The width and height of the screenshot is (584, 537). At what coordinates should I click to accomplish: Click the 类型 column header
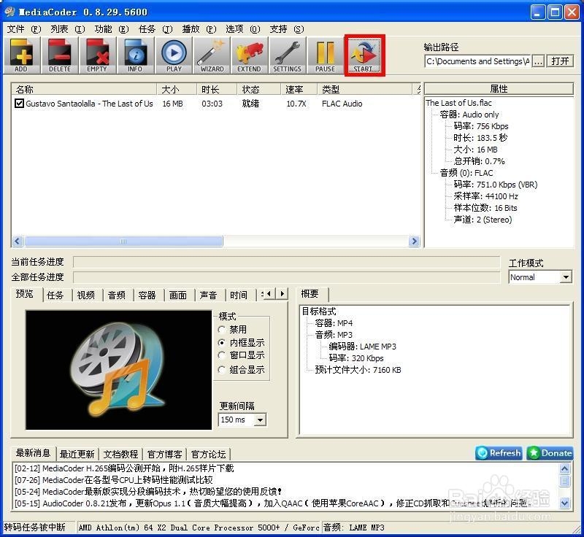365,89
